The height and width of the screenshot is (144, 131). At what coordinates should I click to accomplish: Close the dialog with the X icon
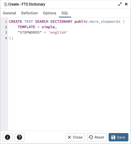pyautogui.click(x=126, y=4)
